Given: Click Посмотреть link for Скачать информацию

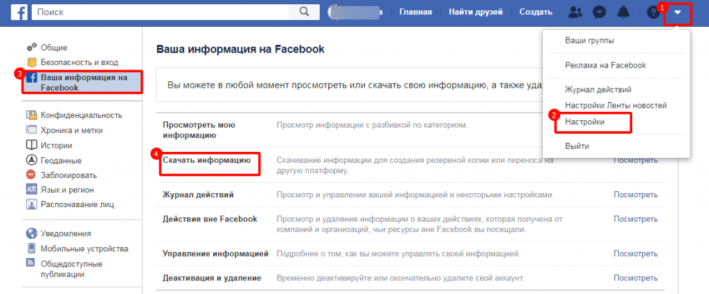Looking at the screenshot, I should [636, 160].
